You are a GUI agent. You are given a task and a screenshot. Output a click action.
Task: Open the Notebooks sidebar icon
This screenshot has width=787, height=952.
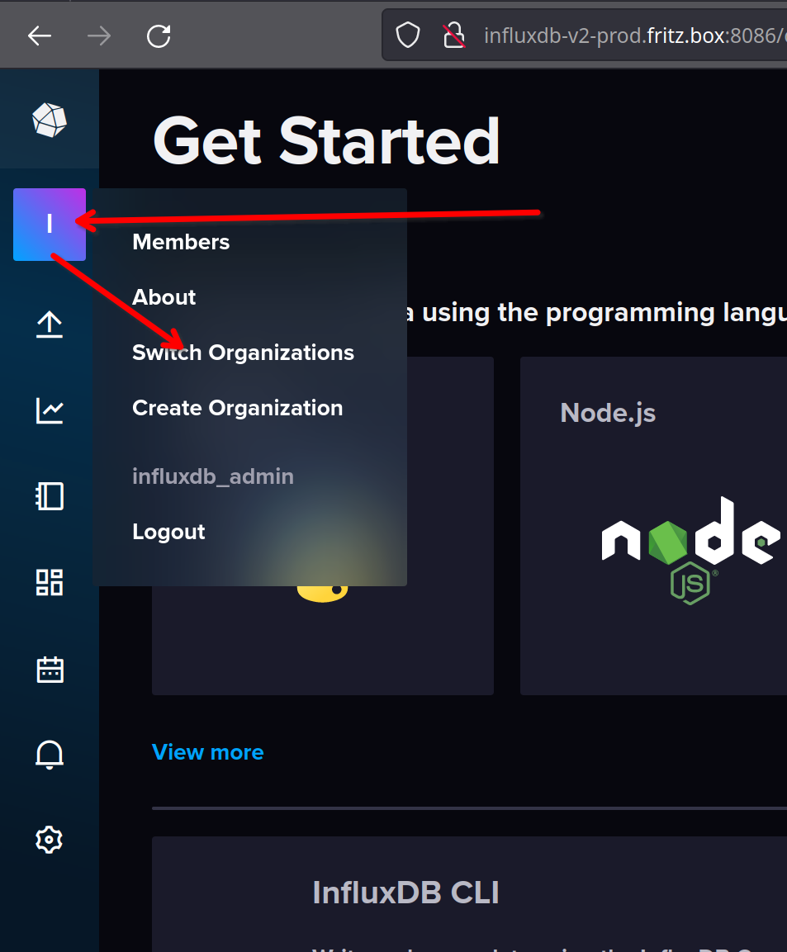tap(50, 496)
